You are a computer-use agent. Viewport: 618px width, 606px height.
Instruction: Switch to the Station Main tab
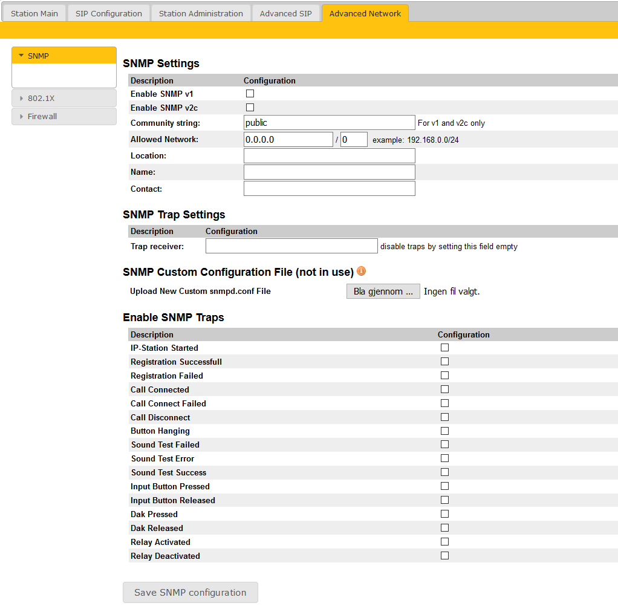tap(34, 13)
